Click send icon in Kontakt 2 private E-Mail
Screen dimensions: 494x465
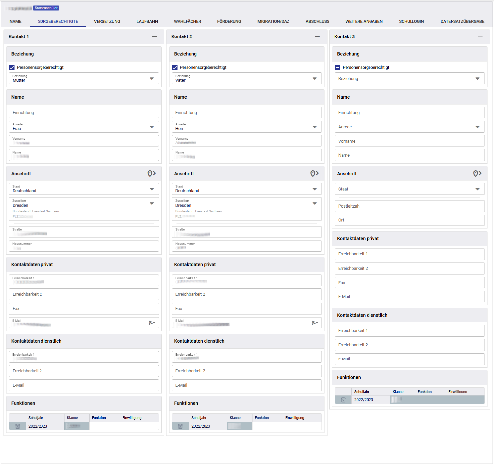(315, 322)
